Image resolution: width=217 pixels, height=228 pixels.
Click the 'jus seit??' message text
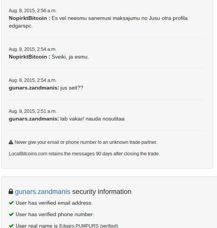72,88
